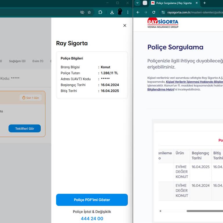Open Kişisel Verilerin İşlenmesi Hakkında link
This screenshot has height=223, width=223.
pyautogui.click(x=194, y=82)
